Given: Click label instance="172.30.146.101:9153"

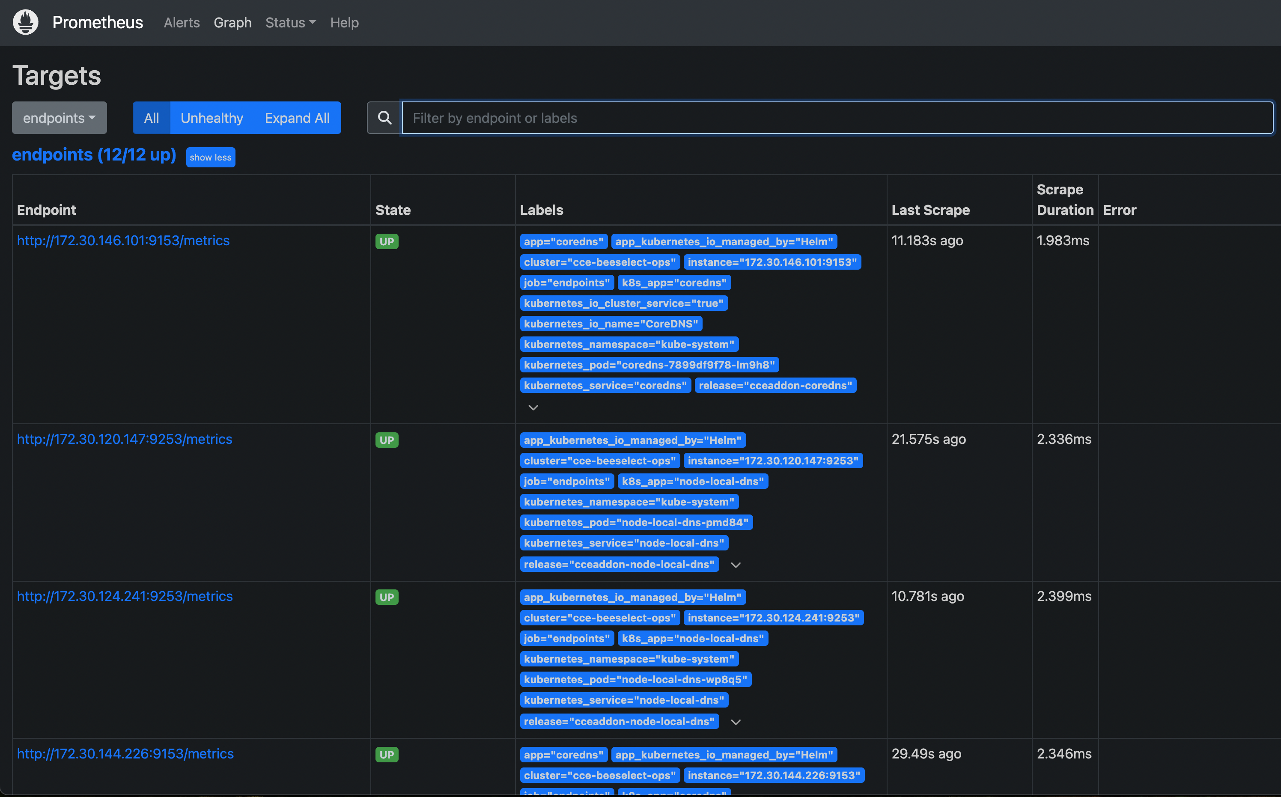Looking at the screenshot, I should click(772, 262).
